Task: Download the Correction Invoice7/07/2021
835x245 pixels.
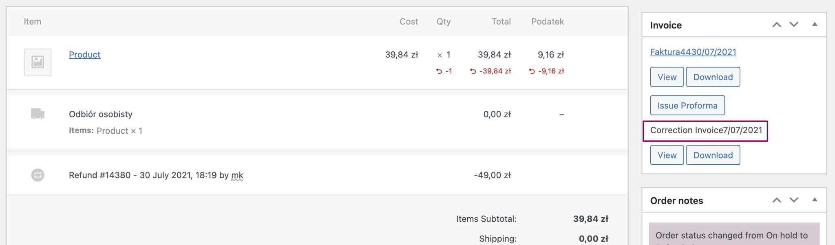Action: (x=713, y=155)
